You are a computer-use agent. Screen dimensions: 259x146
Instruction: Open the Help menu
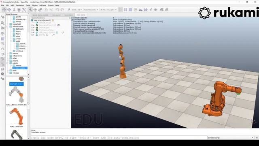coord(57,5)
